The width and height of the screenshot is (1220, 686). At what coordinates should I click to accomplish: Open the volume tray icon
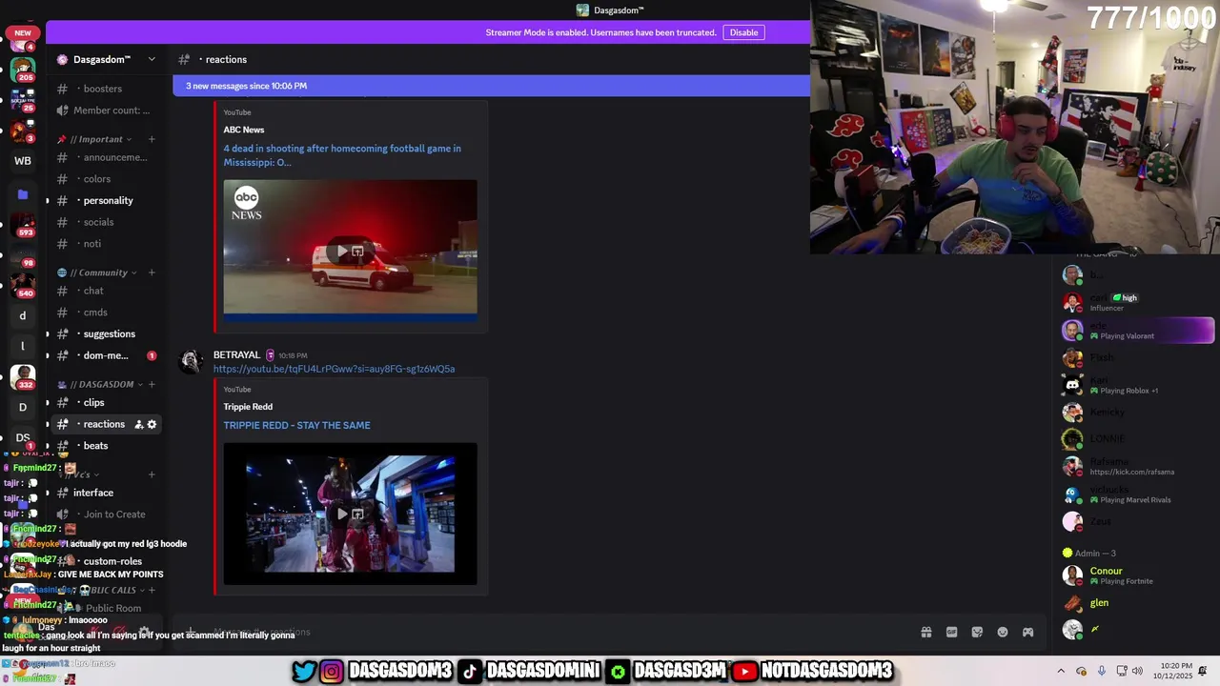coord(1137,671)
